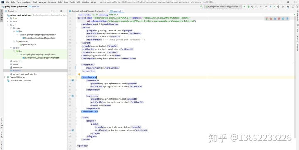The width and height of the screenshot is (299, 150).
Task: Hide the Project tool window
Action: (x=65, y=11)
